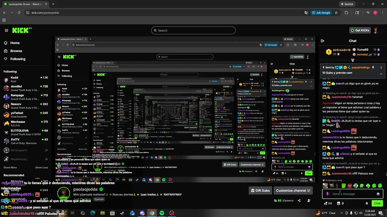This screenshot has height=217, width=387.
Task: Send message with green Chat button
Action: coord(377,203)
